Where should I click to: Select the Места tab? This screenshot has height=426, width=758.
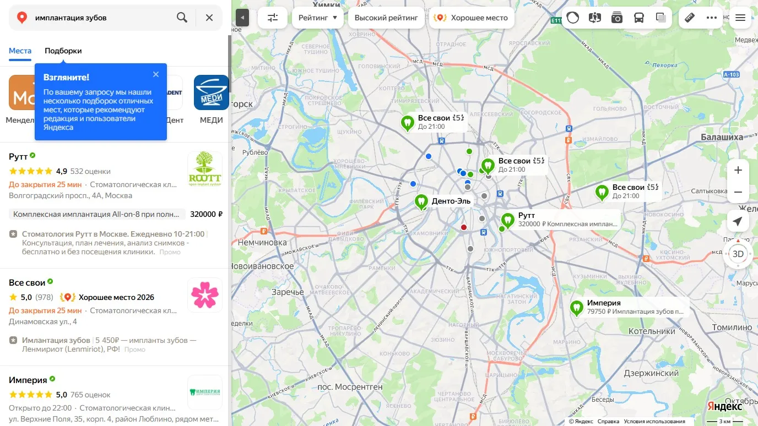[x=20, y=51]
